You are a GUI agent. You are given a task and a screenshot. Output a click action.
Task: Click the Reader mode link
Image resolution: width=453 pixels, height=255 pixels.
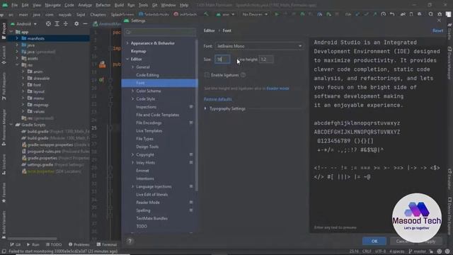[277, 89]
